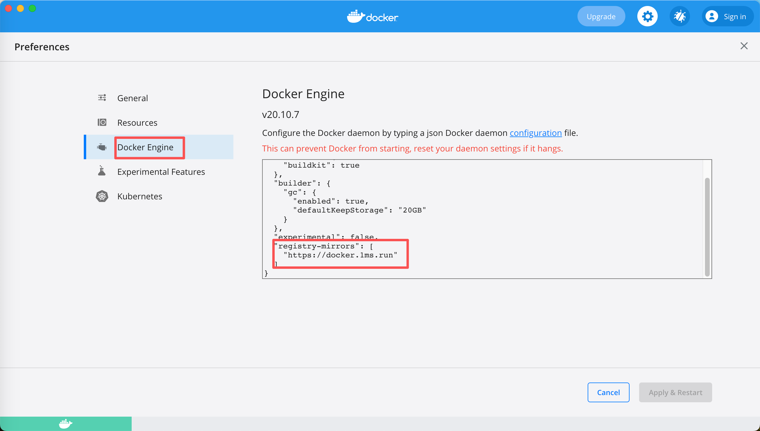Switch to the General preferences tab
Viewport: 760px width, 431px height.
pos(133,98)
